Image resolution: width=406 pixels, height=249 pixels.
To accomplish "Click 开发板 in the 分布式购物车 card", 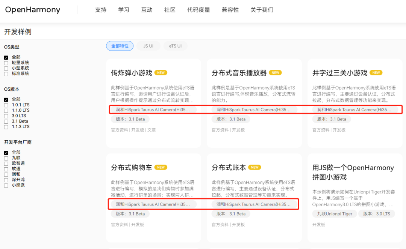I will coord(138,225).
